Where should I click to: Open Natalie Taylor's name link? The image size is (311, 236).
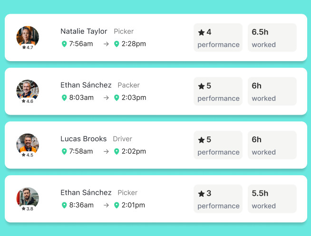click(84, 31)
